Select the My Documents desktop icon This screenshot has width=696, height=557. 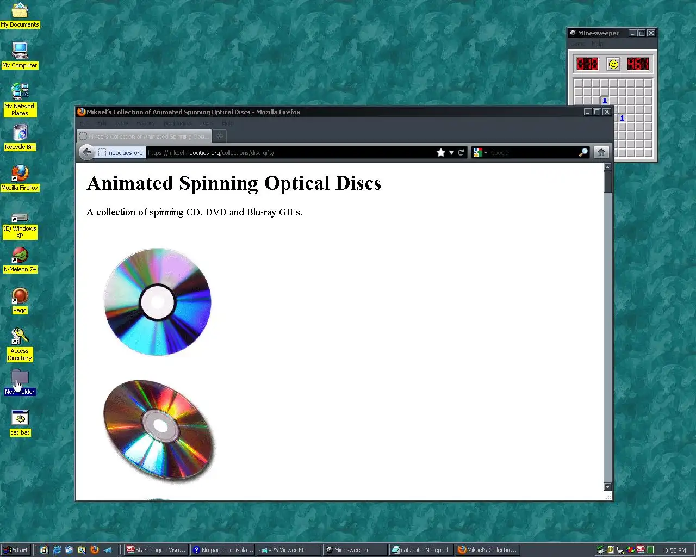click(20, 15)
